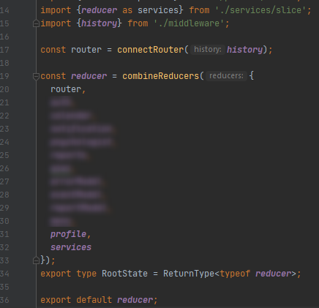Click 'router,' on line 20
Image resolution: width=319 pixels, height=308 pixels.
[x=68, y=89]
